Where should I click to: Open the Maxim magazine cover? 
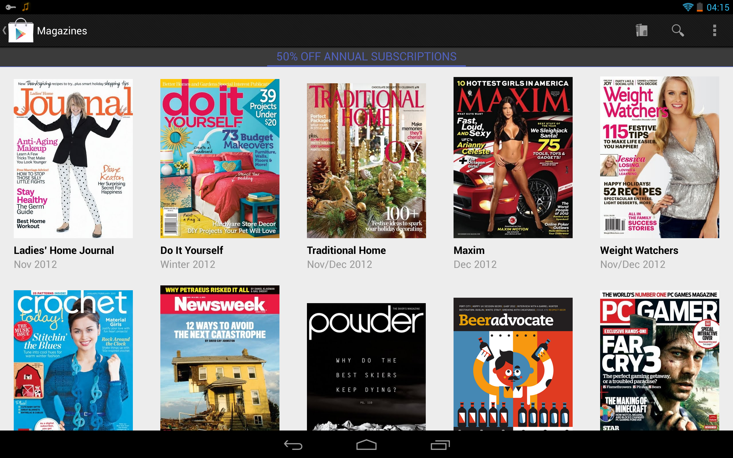point(513,157)
